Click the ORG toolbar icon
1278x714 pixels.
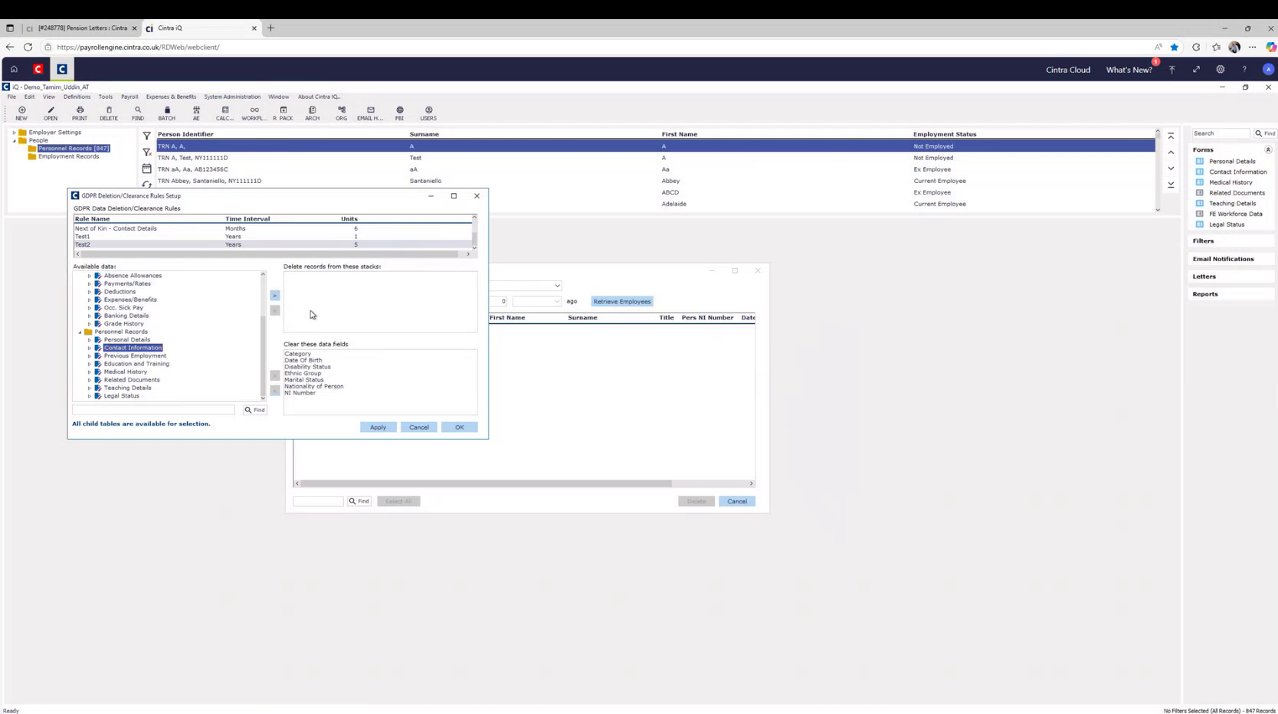[x=341, y=113]
